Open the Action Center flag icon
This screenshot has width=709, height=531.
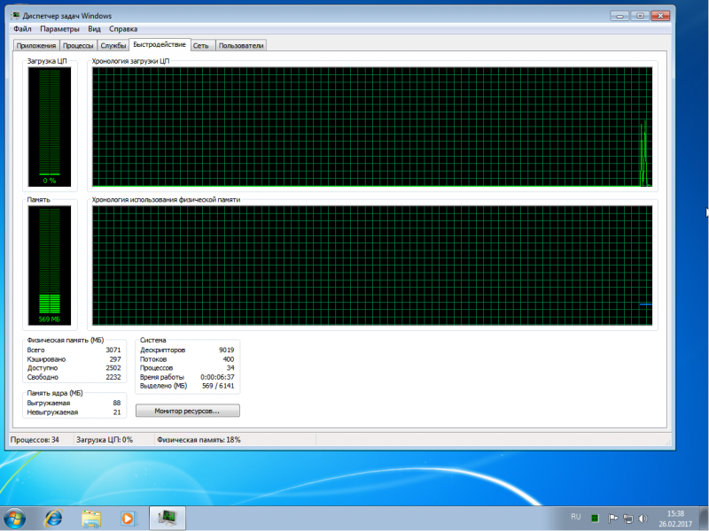click(x=612, y=519)
